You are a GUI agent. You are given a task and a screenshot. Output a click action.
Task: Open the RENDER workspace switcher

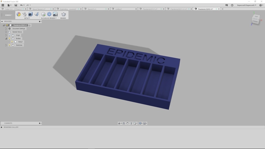[9, 15]
